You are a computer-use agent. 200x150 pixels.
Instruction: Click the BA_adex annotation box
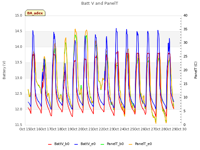coord(35,13)
